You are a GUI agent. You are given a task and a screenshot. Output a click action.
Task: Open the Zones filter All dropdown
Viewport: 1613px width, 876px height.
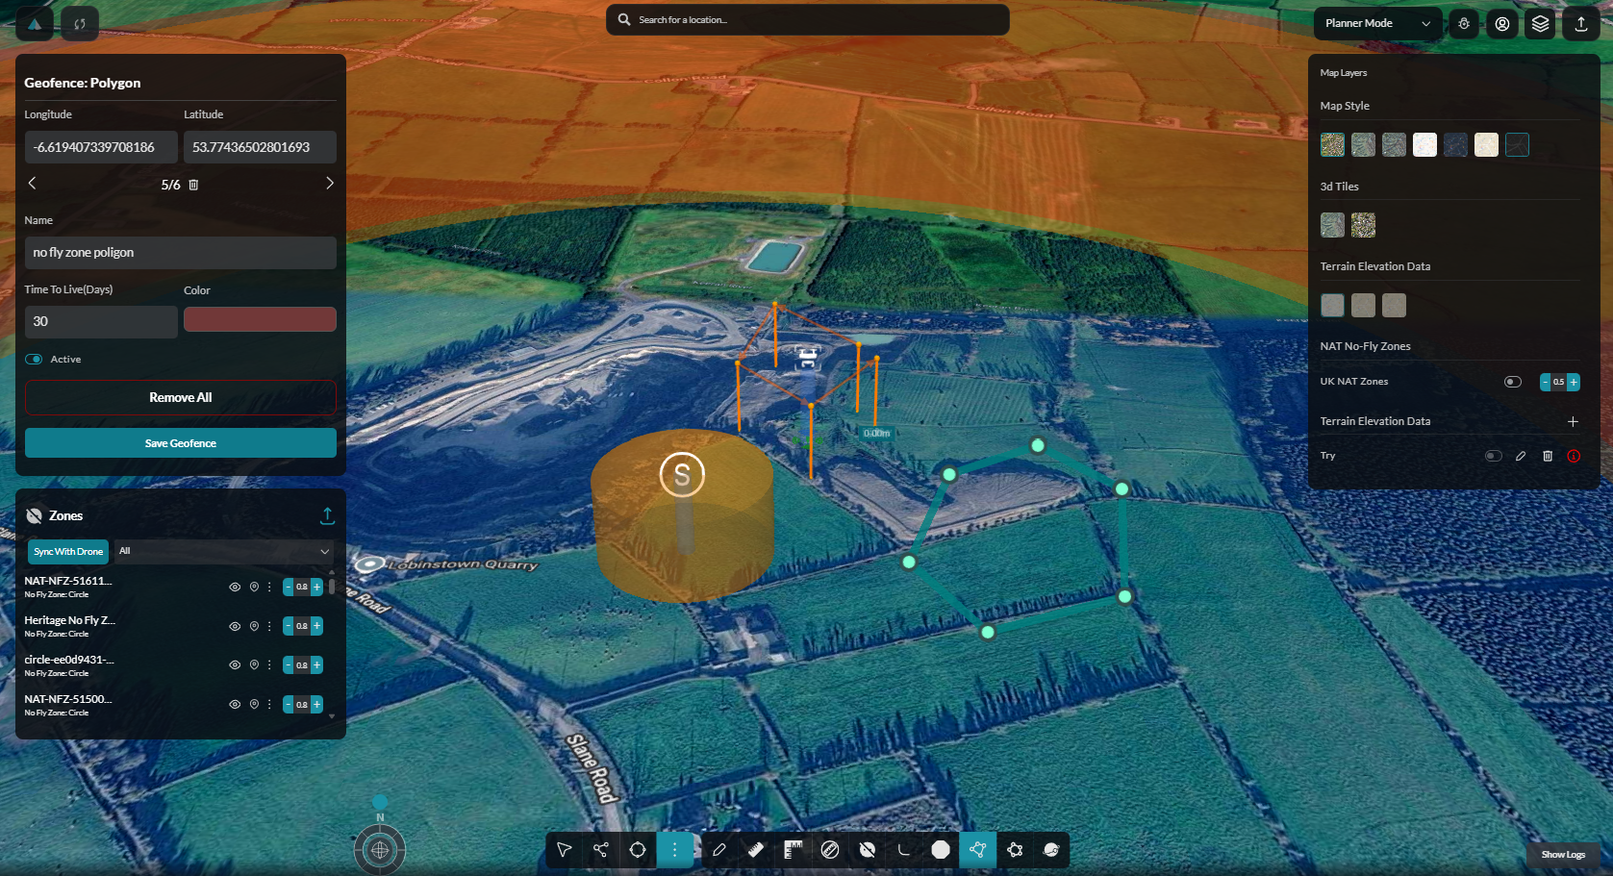pyautogui.click(x=224, y=552)
